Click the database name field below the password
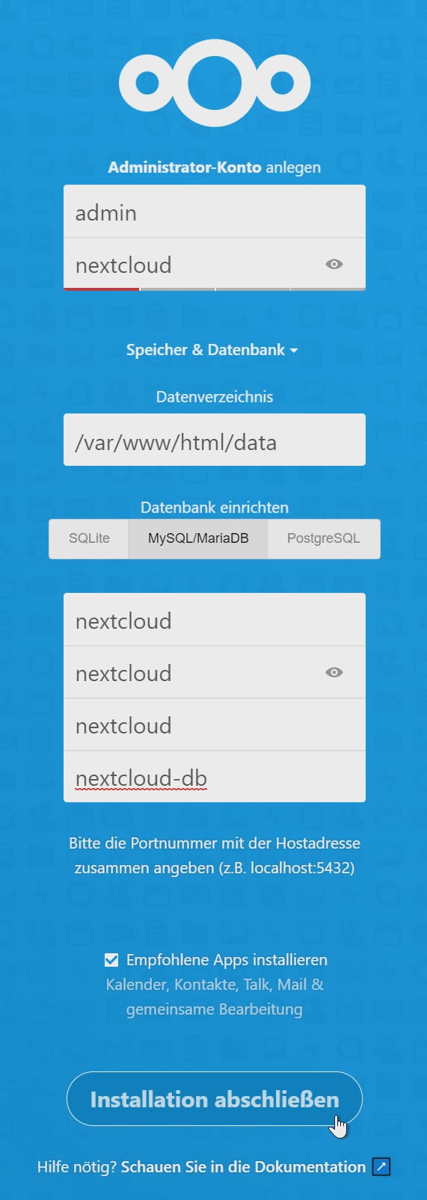 point(215,724)
